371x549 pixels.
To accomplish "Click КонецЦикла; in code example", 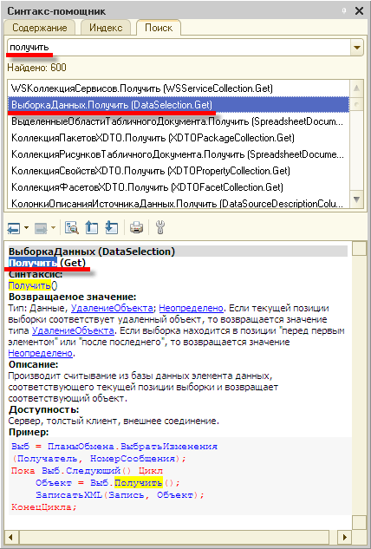I will tap(43, 507).
